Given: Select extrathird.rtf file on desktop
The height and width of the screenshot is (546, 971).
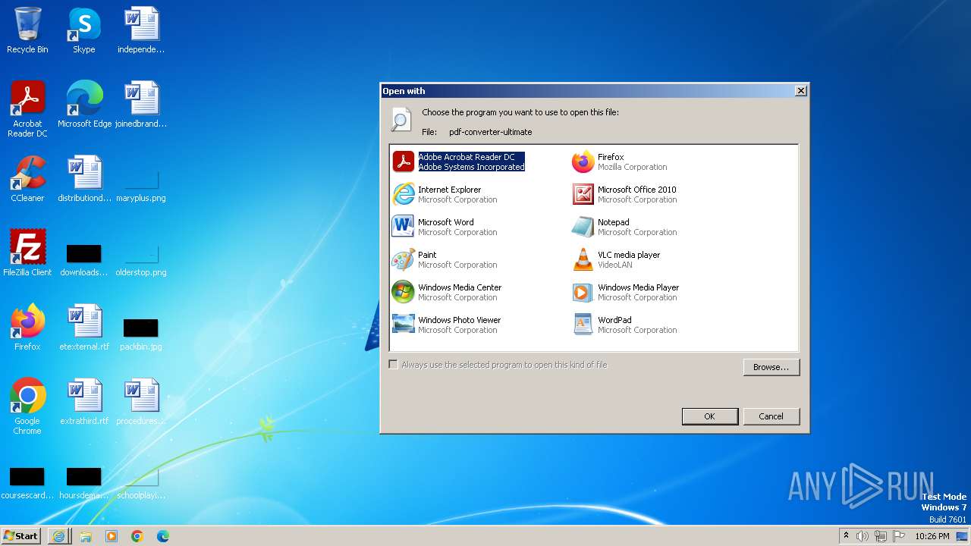Looking at the screenshot, I should point(84,402).
